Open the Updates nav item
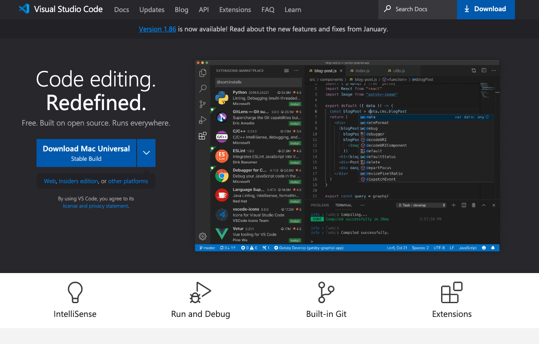Viewport: 539px width, 344px height. pyautogui.click(x=152, y=9)
